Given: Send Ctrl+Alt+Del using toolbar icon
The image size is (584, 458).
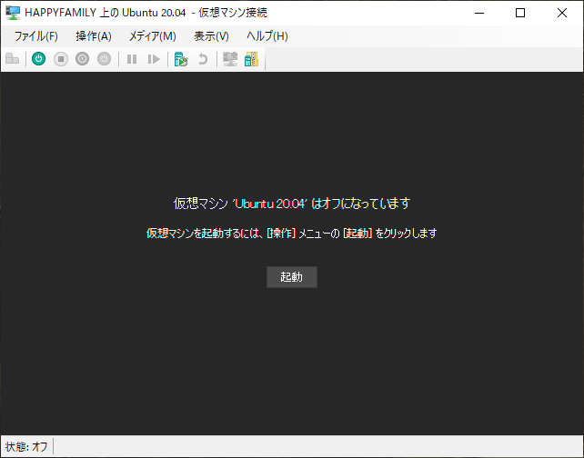Looking at the screenshot, I should 13,59.
